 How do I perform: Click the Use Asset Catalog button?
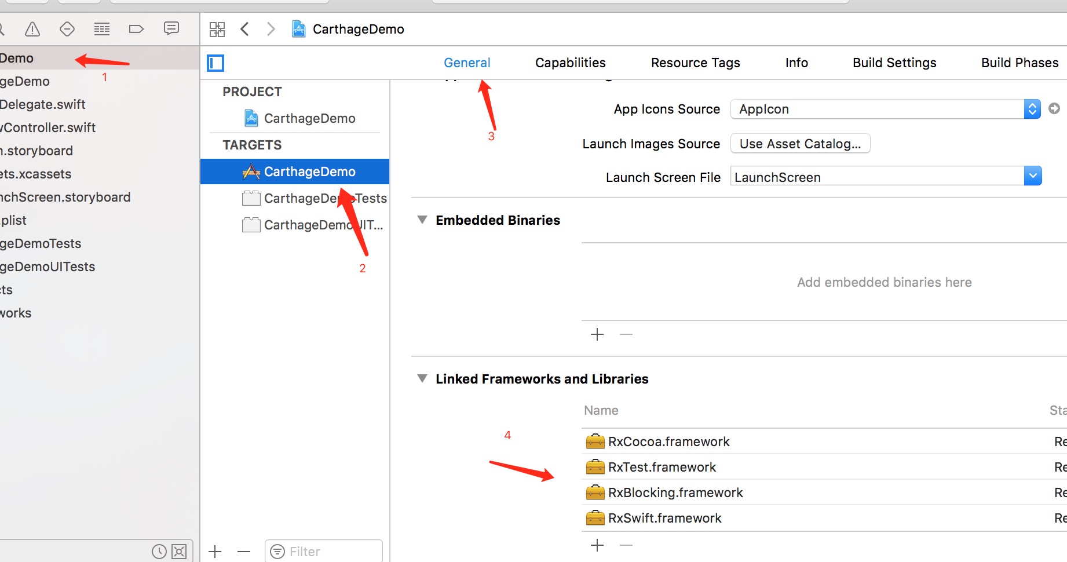tap(801, 144)
